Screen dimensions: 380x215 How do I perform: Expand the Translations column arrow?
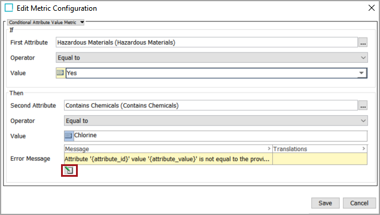point(363,149)
